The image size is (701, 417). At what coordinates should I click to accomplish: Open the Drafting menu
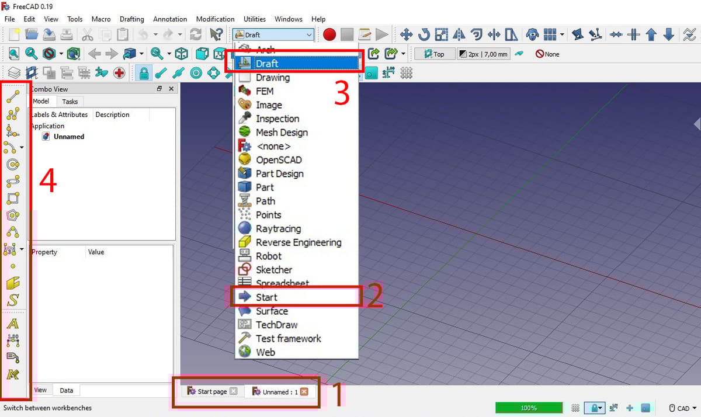tap(131, 19)
